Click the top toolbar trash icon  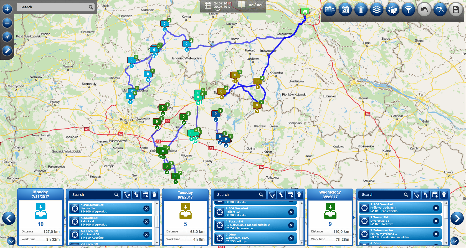pos(361,10)
